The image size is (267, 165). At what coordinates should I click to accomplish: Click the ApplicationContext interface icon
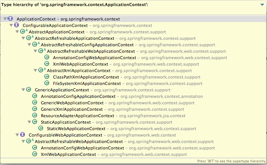click(x=10, y=19)
